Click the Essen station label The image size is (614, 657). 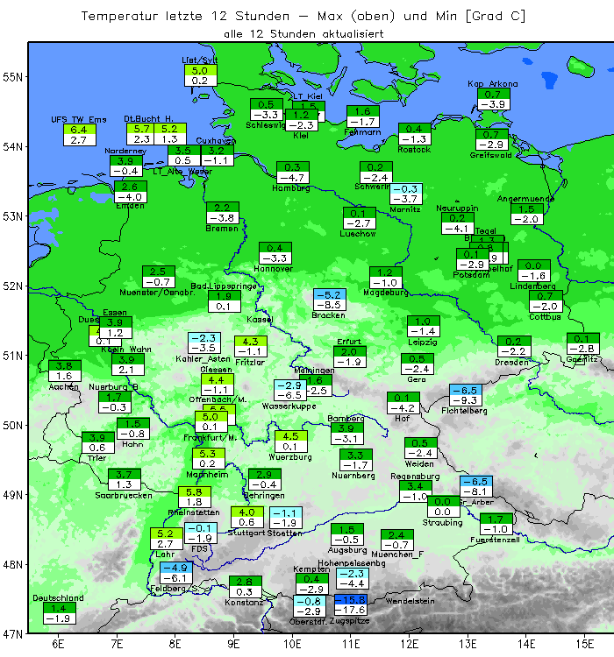(x=115, y=313)
